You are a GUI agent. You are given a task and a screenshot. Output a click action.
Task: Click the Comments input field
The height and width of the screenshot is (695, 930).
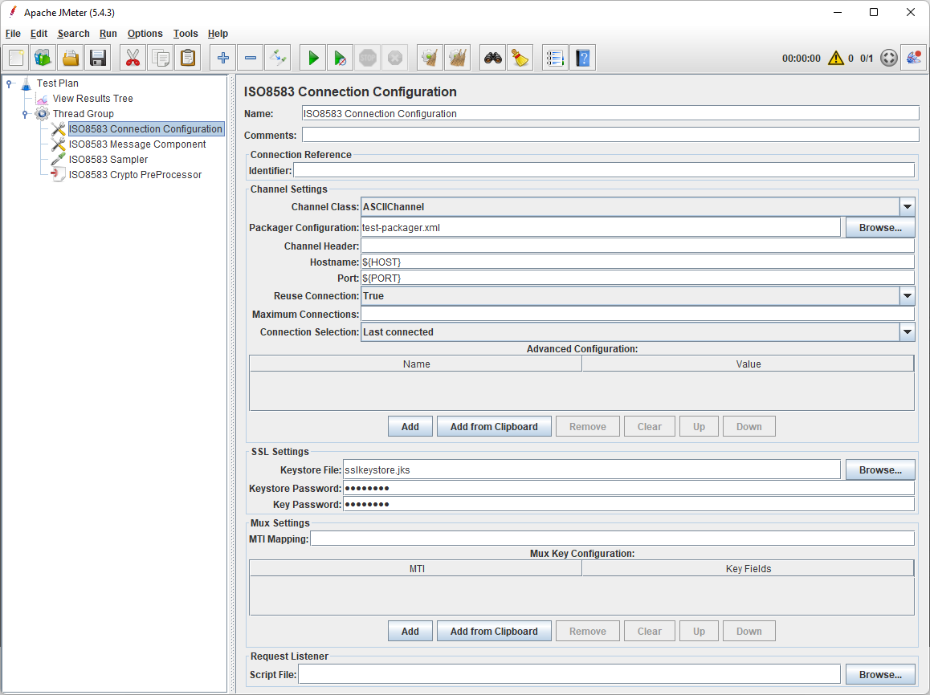pyautogui.click(x=610, y=135)
